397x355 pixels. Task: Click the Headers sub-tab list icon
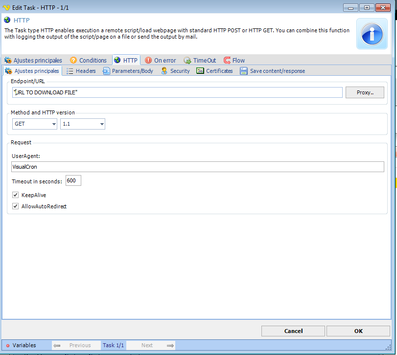tap(70, 71)
